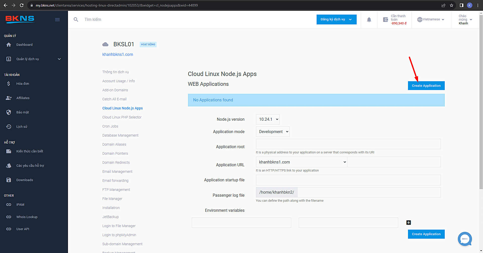Image resolution: width=483 pixels, height=253 pixels.
Task: Open Cloud Linux PHP Selector menu item
Action: (x=122, y=117)
